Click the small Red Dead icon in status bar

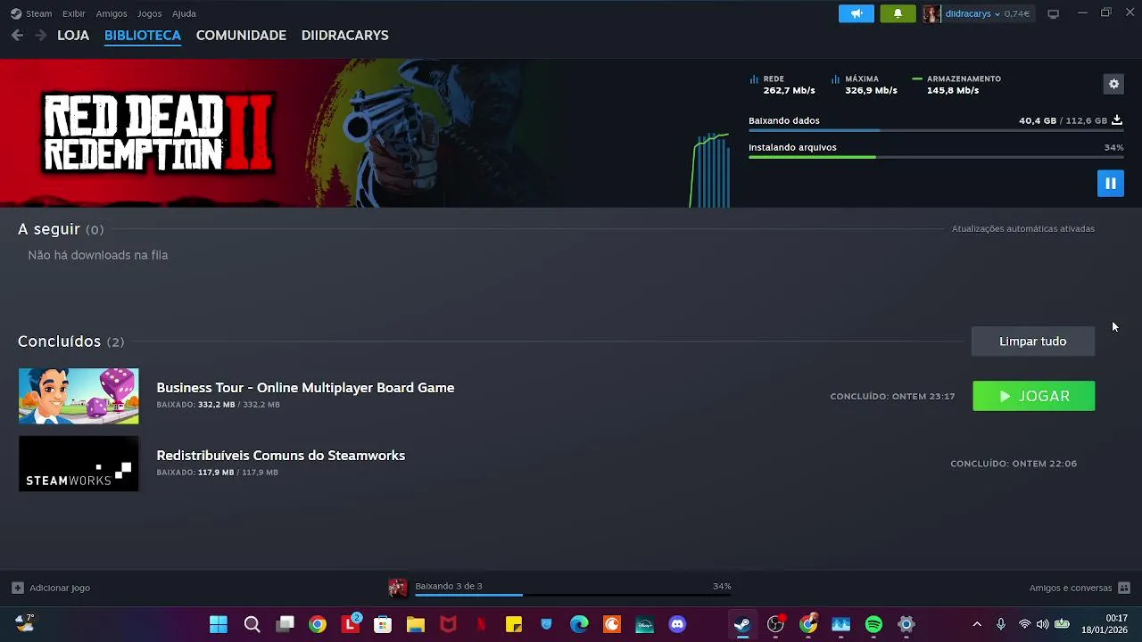point(398,588)
